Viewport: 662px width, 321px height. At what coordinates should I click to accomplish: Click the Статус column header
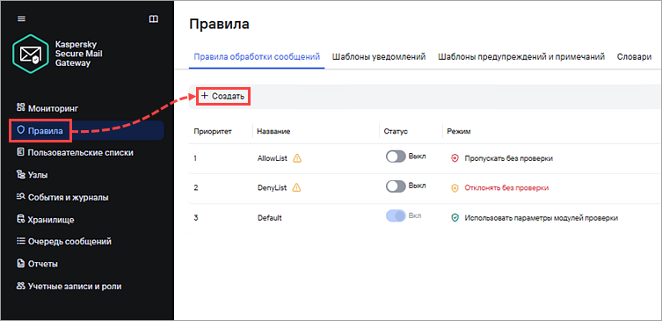pos(396,131)
